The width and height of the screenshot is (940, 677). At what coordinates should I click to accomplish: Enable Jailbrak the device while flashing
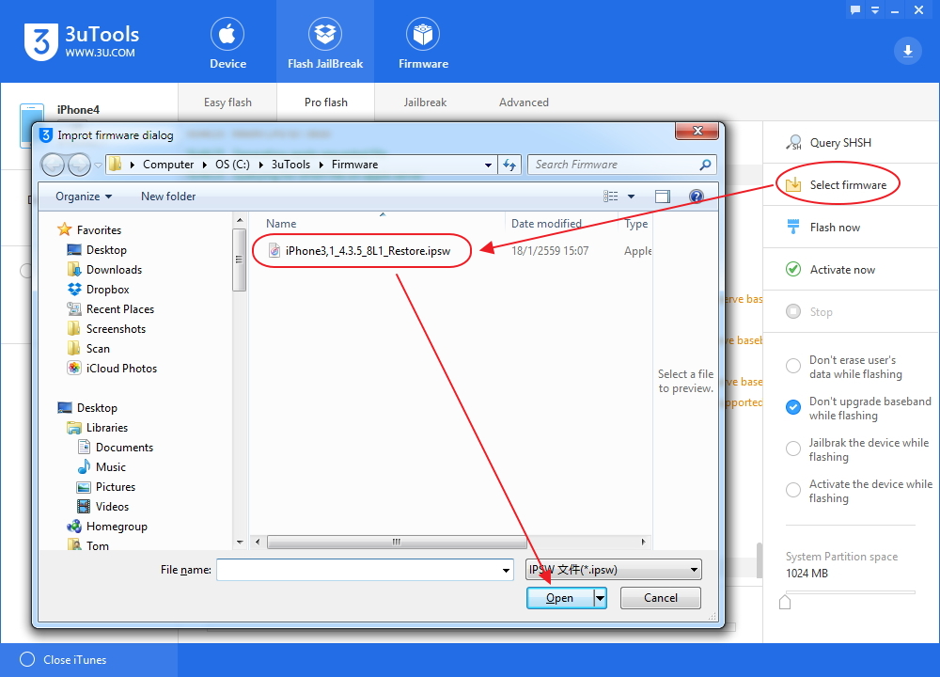coord(792,449)
